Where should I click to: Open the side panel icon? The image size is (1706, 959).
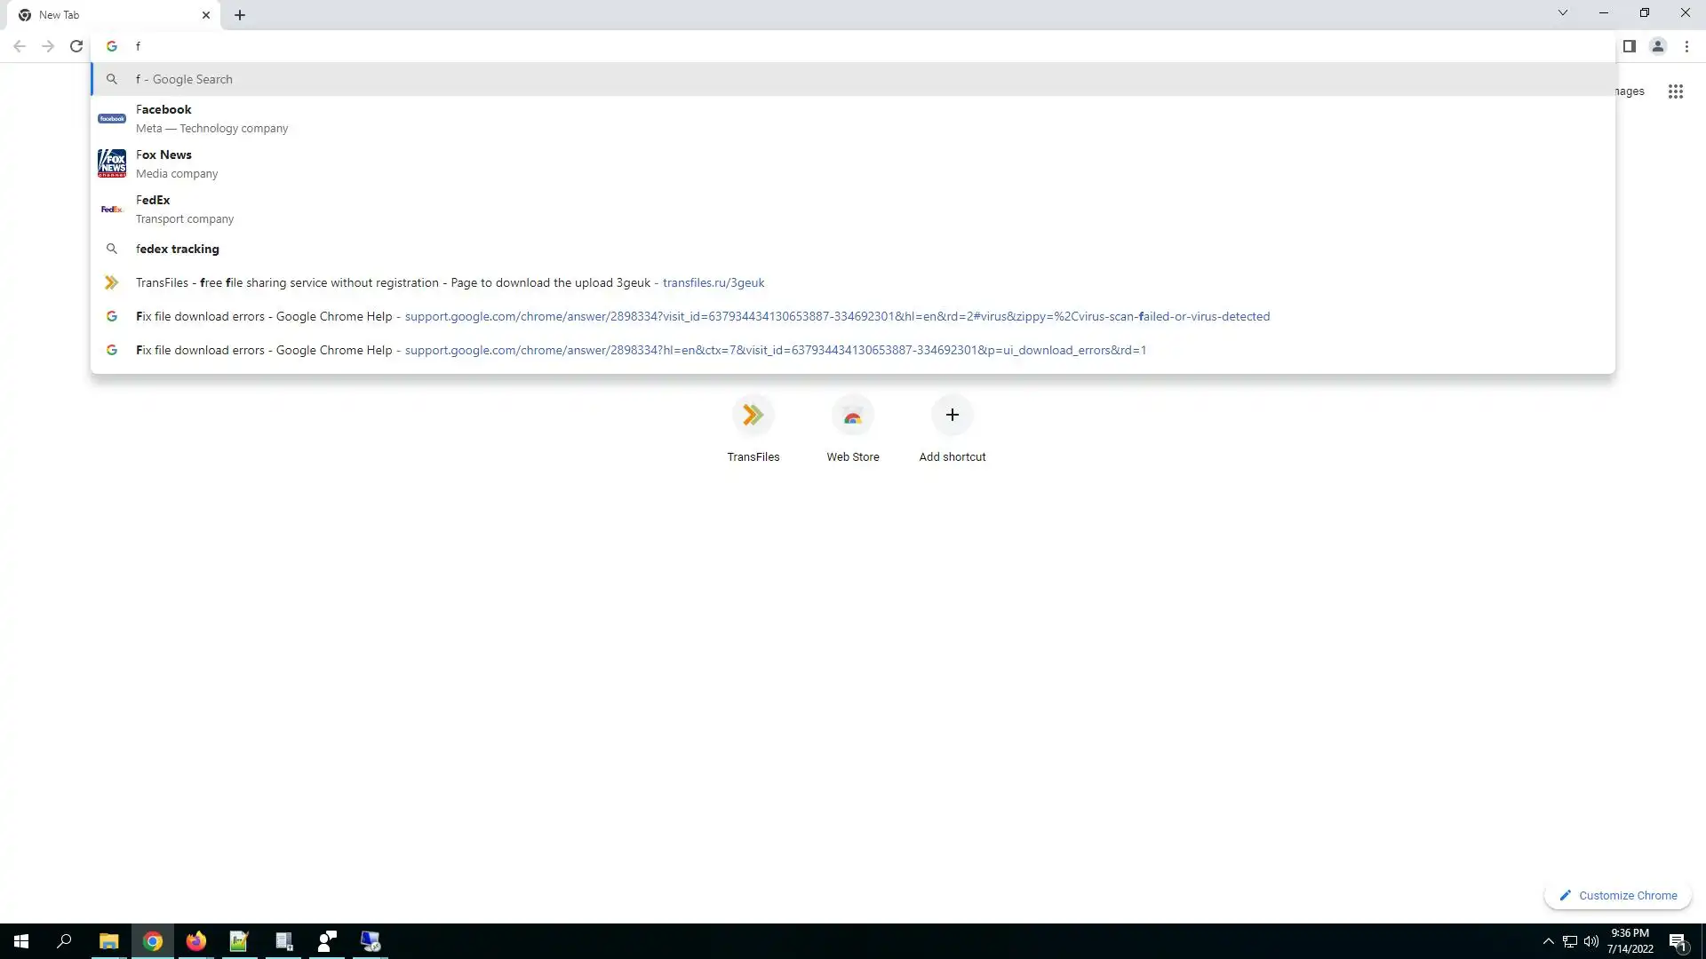click(x=1629, y=46)
